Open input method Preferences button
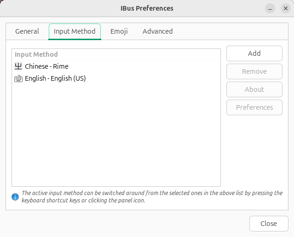294x237 pixels. click(254, 107)
